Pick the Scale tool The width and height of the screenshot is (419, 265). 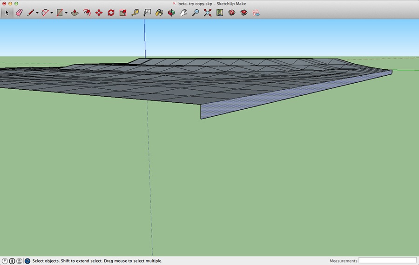pos(123,13)
